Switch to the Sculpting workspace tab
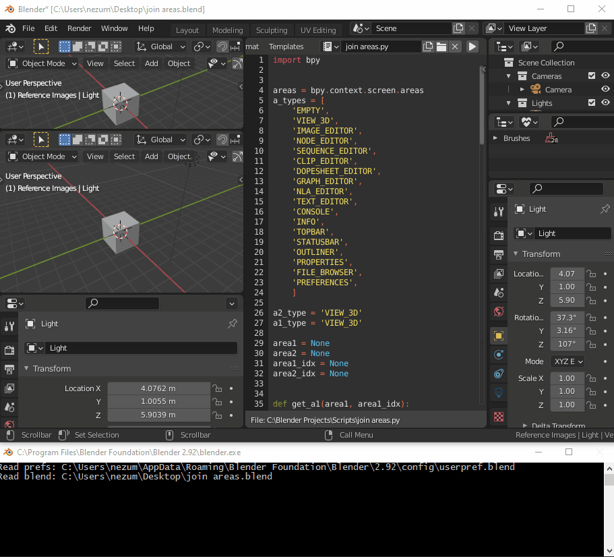Viewport: 614px width, 557px height. [x=272, y=30]
